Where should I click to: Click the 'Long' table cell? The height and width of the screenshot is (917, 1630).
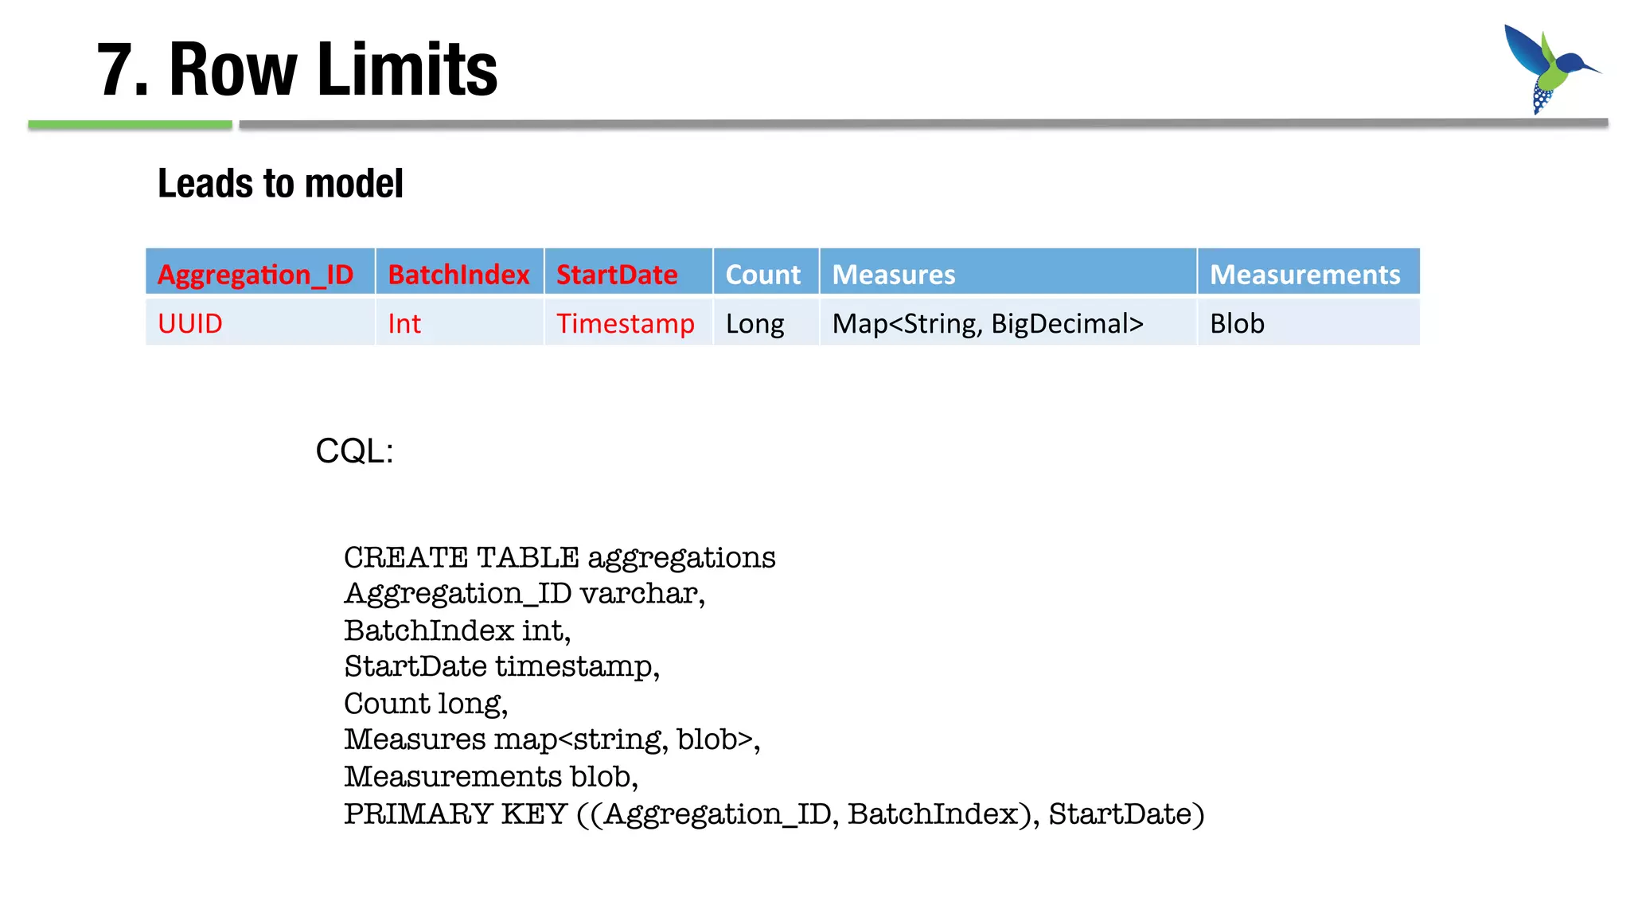766,321
